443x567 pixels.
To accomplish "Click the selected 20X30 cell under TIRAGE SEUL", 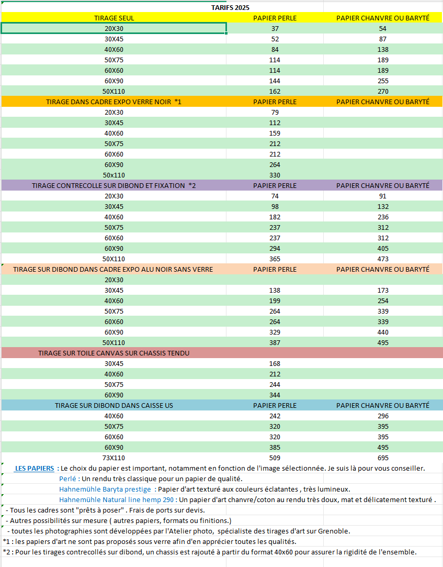I will point(114,28).
